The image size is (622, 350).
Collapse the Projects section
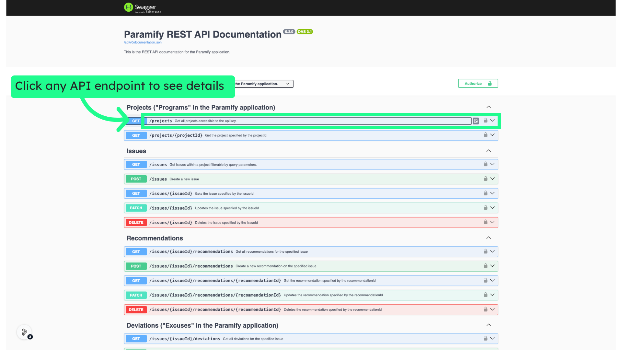pyautogui.click(x=489, y=107)
